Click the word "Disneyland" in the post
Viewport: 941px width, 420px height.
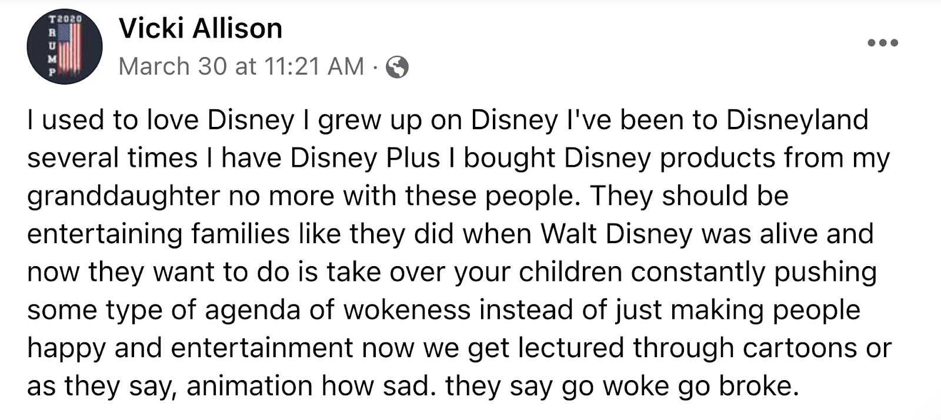tap(797, 120)
